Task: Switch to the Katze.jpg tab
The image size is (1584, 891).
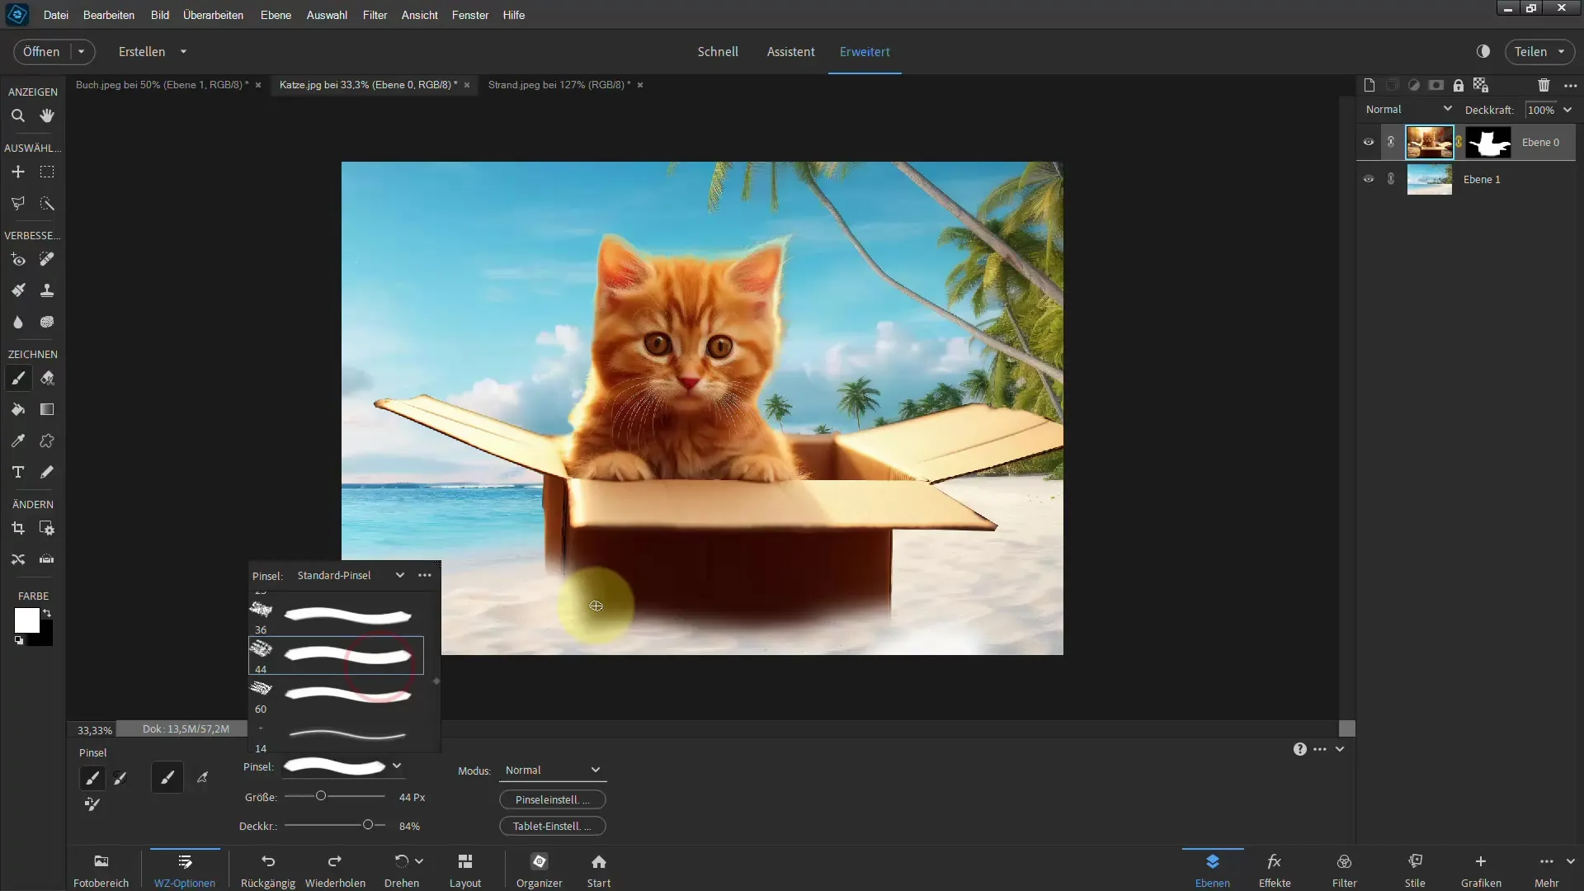Action: pyautogui.click(x=368, y=84)
